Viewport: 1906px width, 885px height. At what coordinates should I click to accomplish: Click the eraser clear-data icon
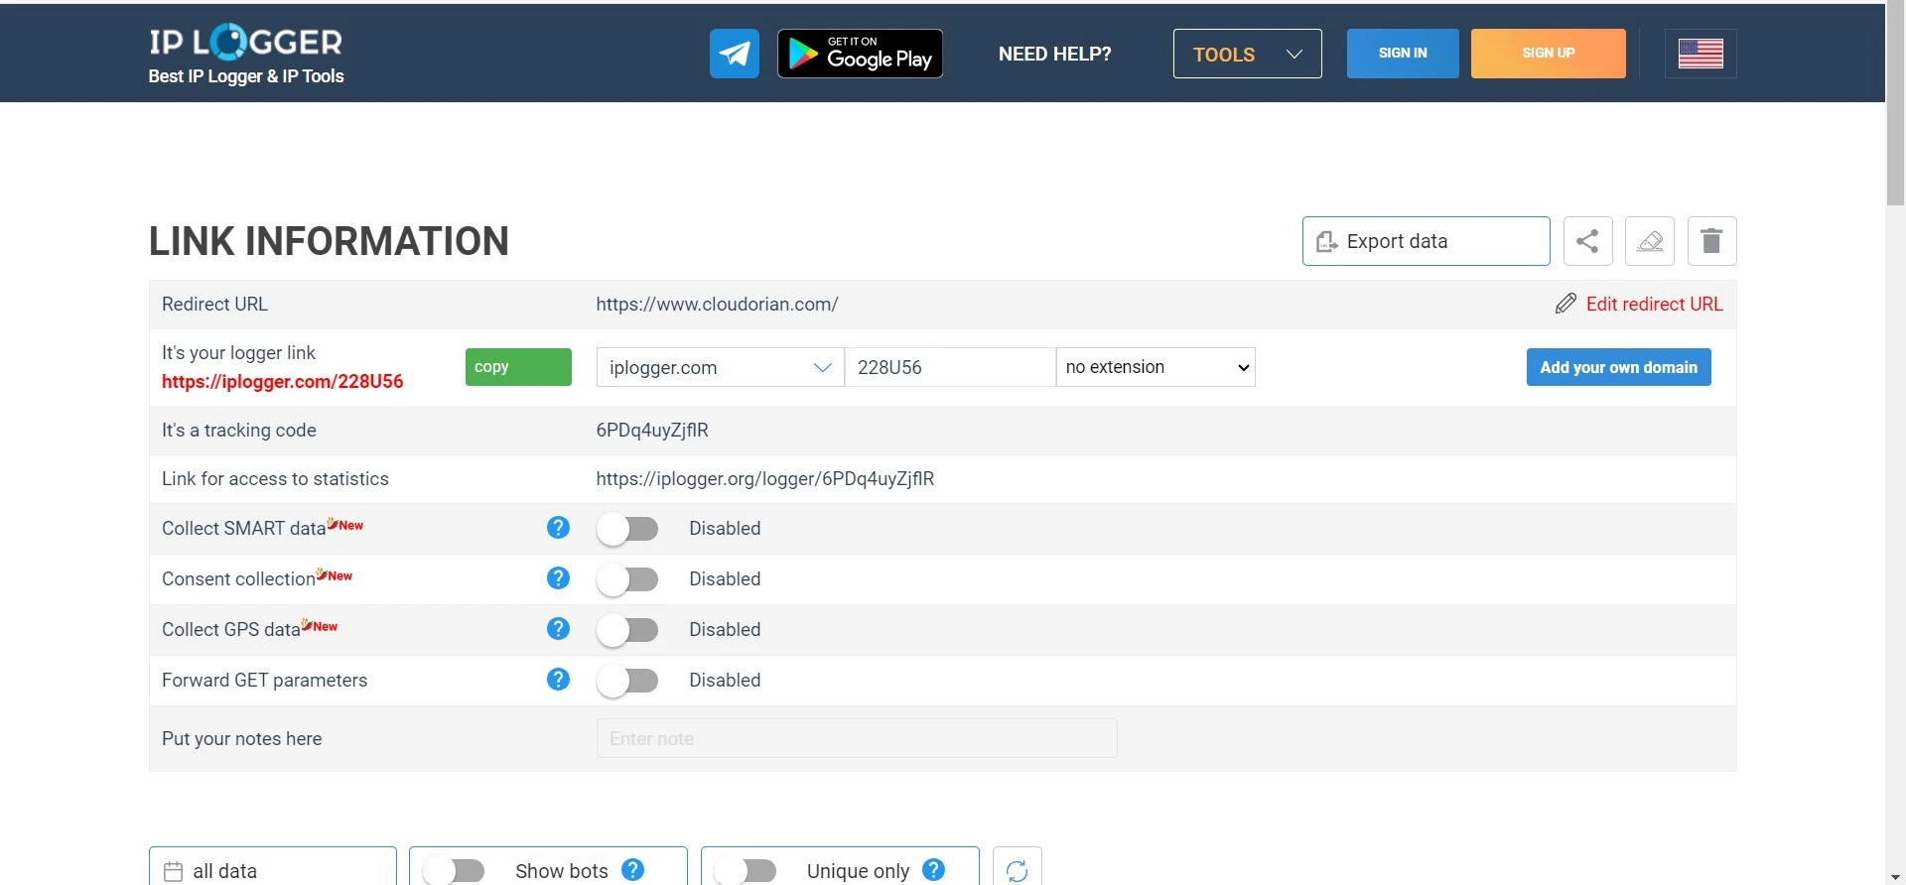pyautogui.click(x=1650, y=241)
